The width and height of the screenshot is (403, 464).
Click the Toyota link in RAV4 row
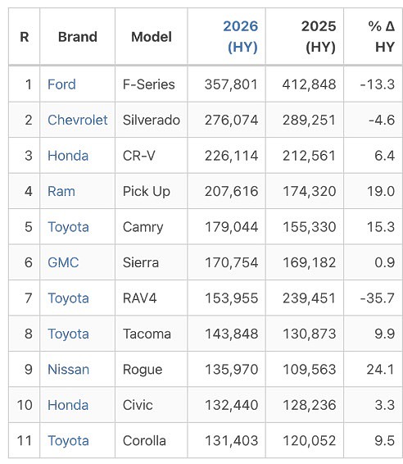pos(68,298)
